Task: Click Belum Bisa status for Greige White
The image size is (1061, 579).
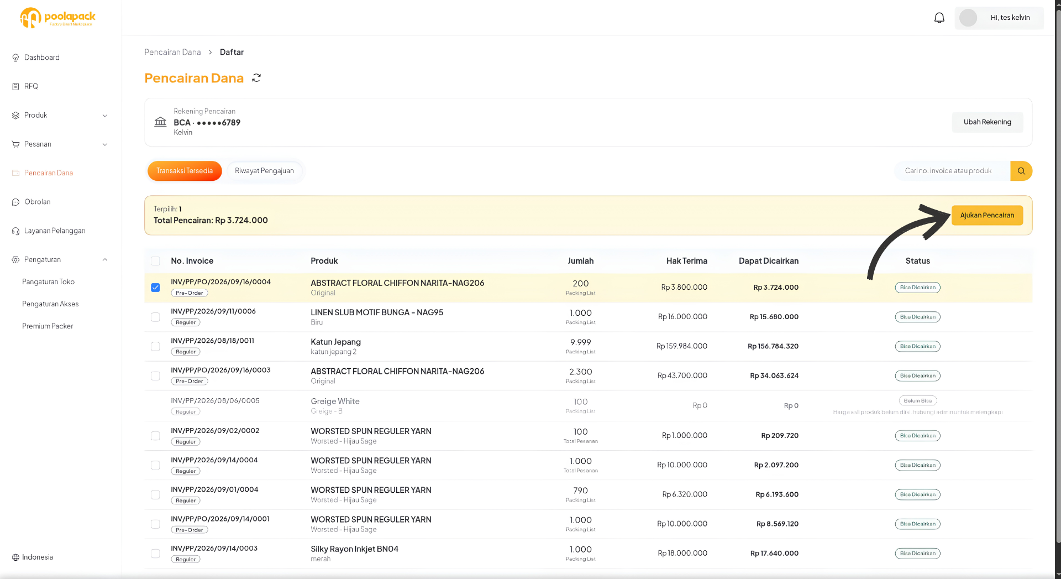Action: 917,401
